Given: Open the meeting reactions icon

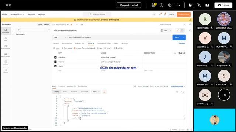Looking at the screenshot, I should [170, 5].
